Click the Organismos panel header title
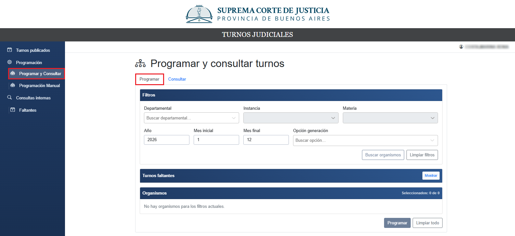 [x=154, y=193]
